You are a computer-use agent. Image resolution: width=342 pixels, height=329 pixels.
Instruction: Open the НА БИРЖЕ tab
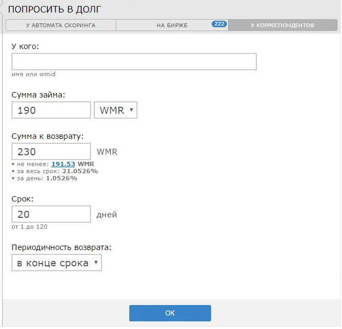coord(172,25)
